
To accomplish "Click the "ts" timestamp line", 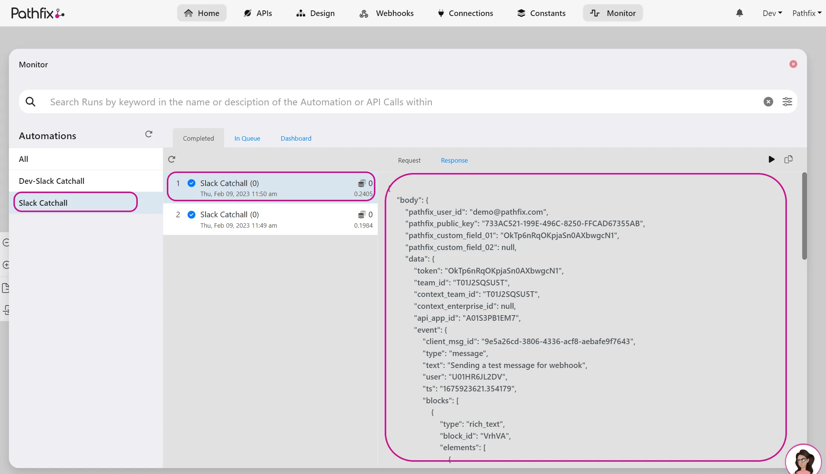I will pos(470,388).
